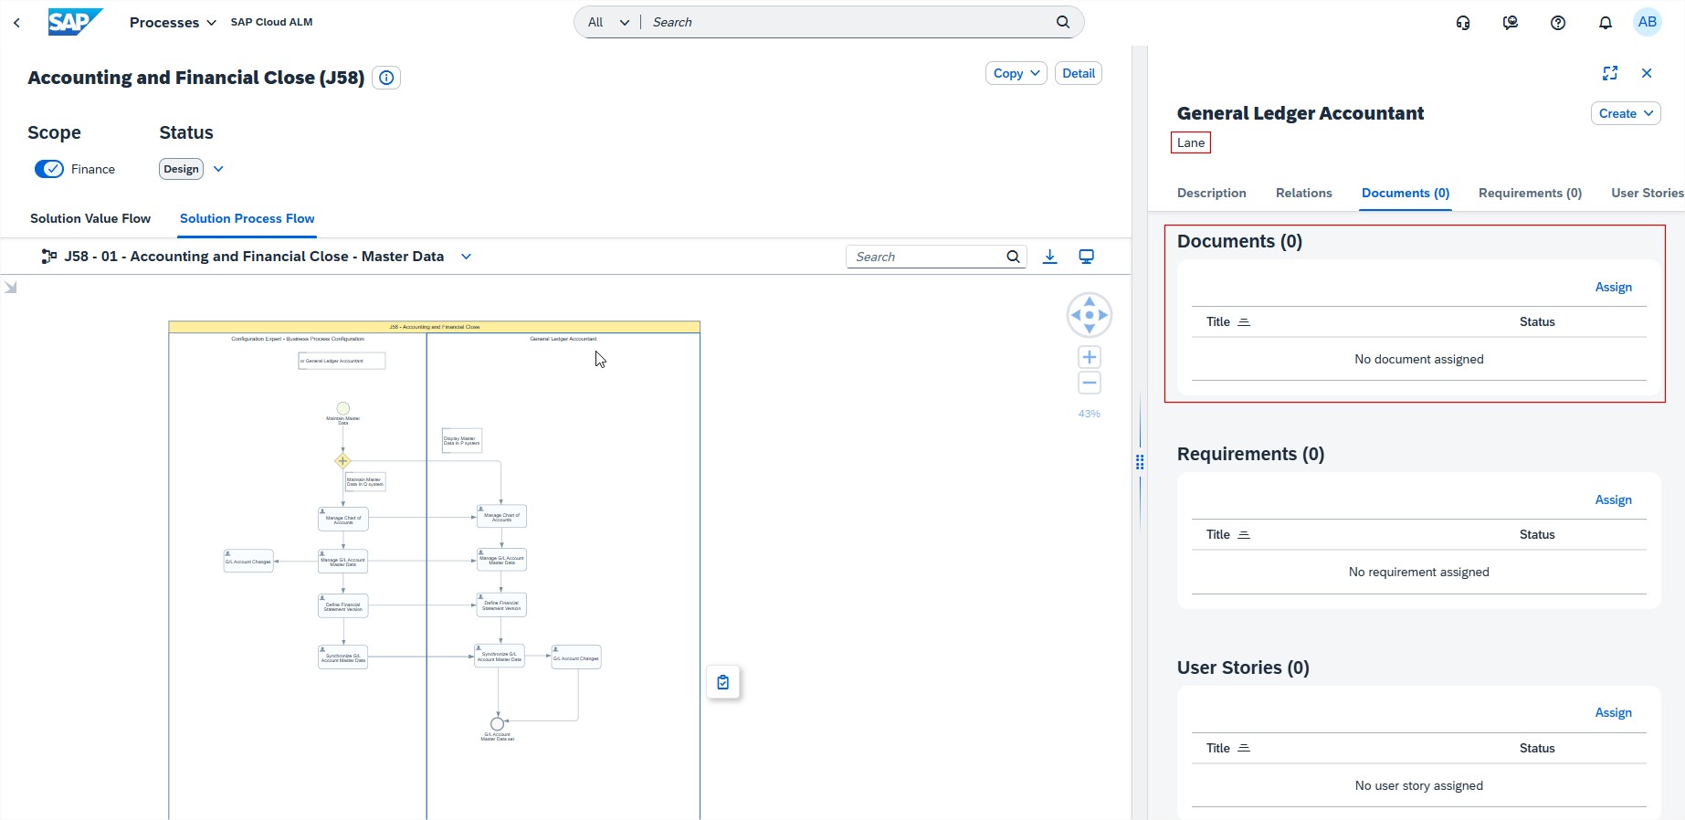Click the diagram search field

coord(925,257)
